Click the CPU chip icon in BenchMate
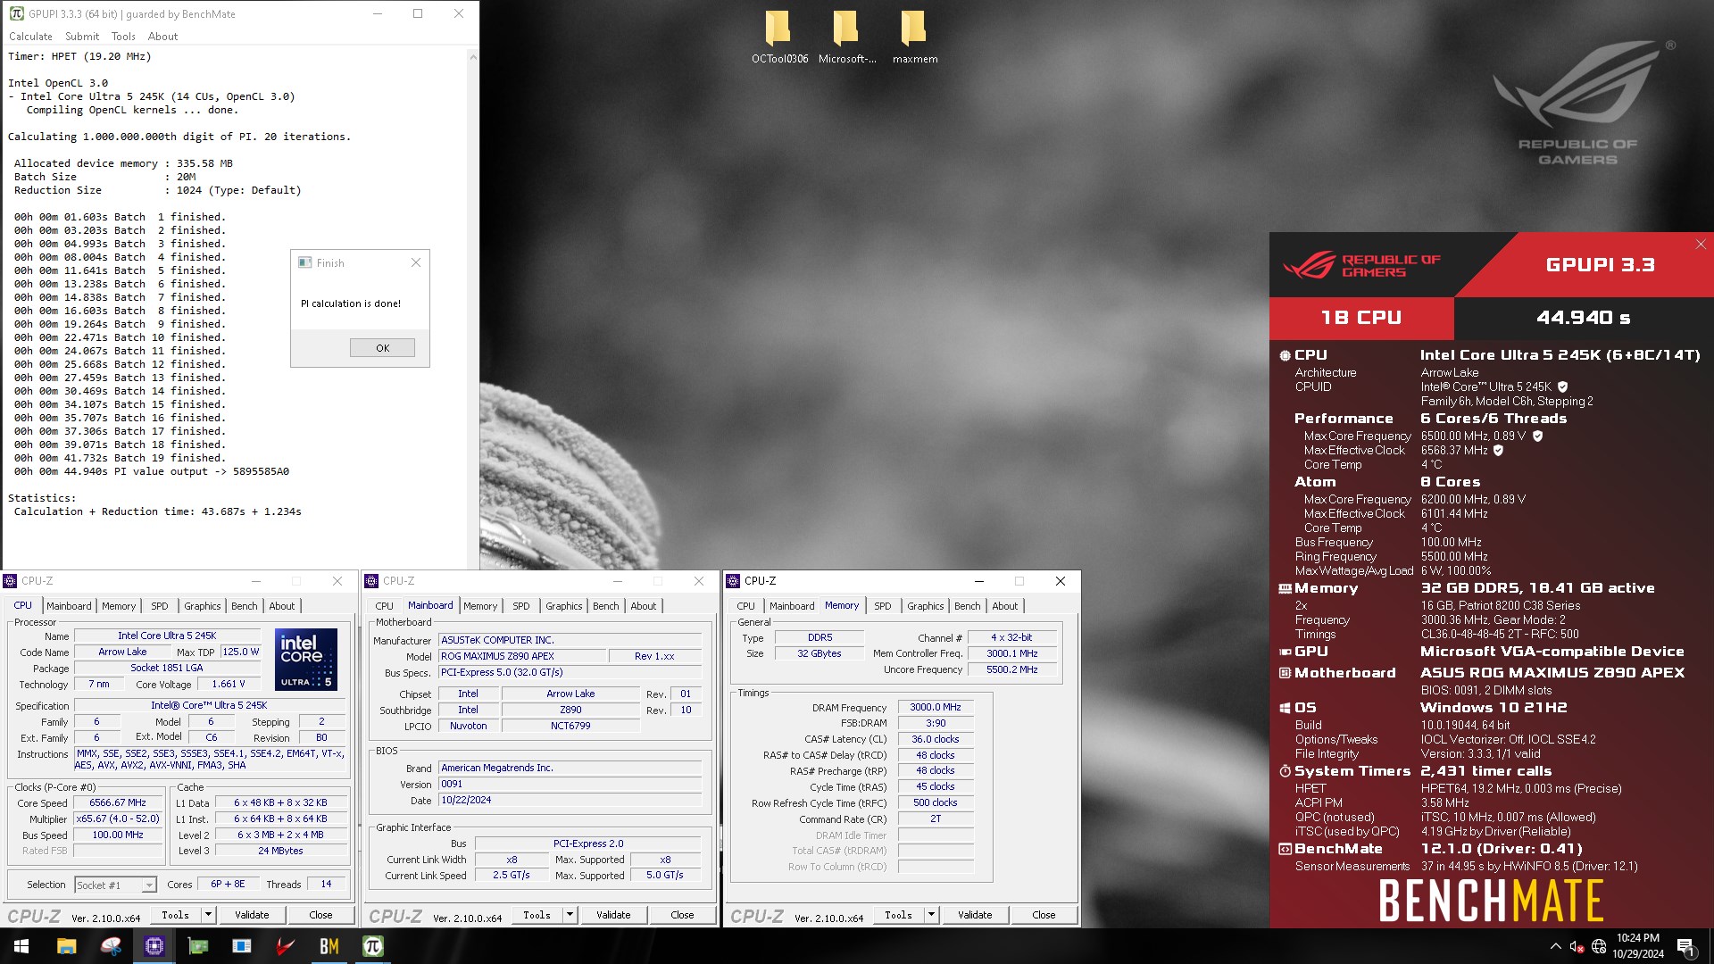 click(x=1285, y=355)
